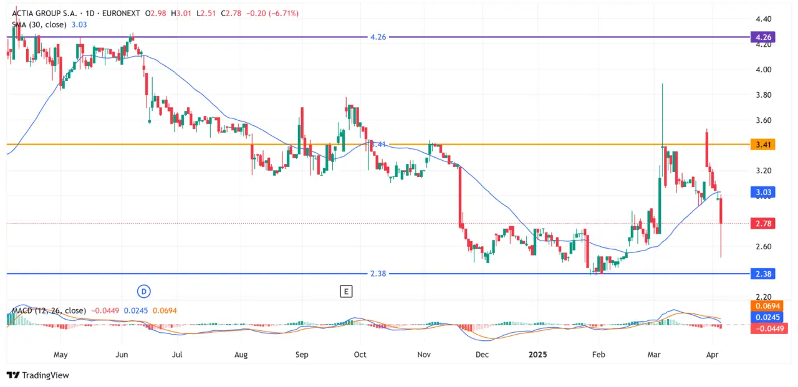Click the earnings 'E' event marker
Image resolution: width=798 pixels, height=387 pixels.
[346, 291]
